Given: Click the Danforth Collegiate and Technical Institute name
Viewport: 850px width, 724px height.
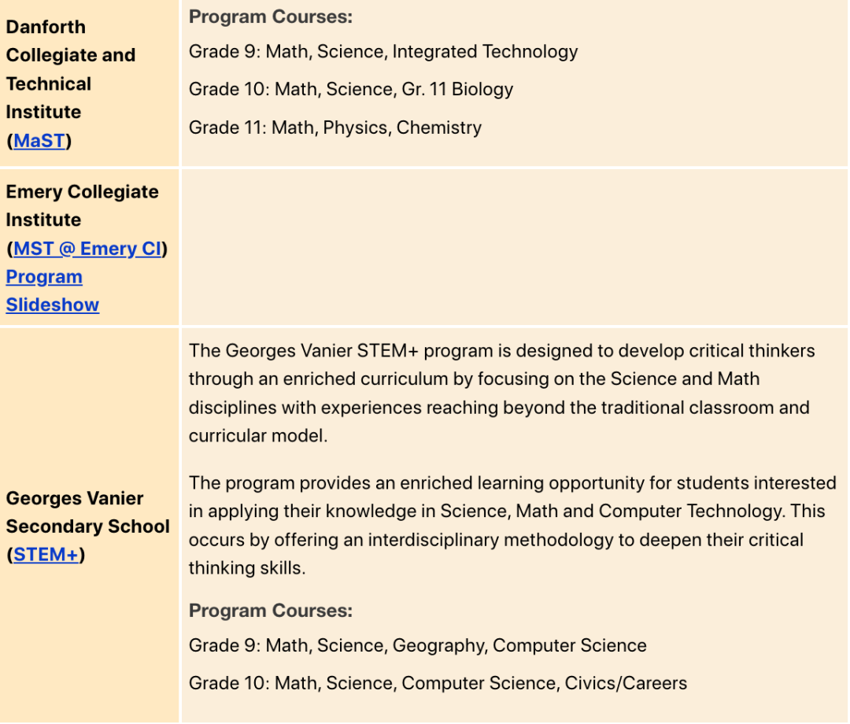Looking at the screenshot, I should tap(71, 69).
